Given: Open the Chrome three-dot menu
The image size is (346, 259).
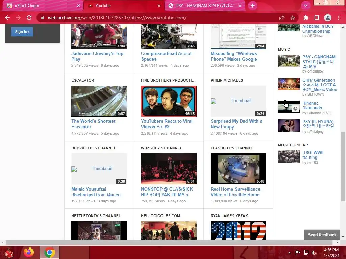Looking at the screenshot, I should pos(339,18).
